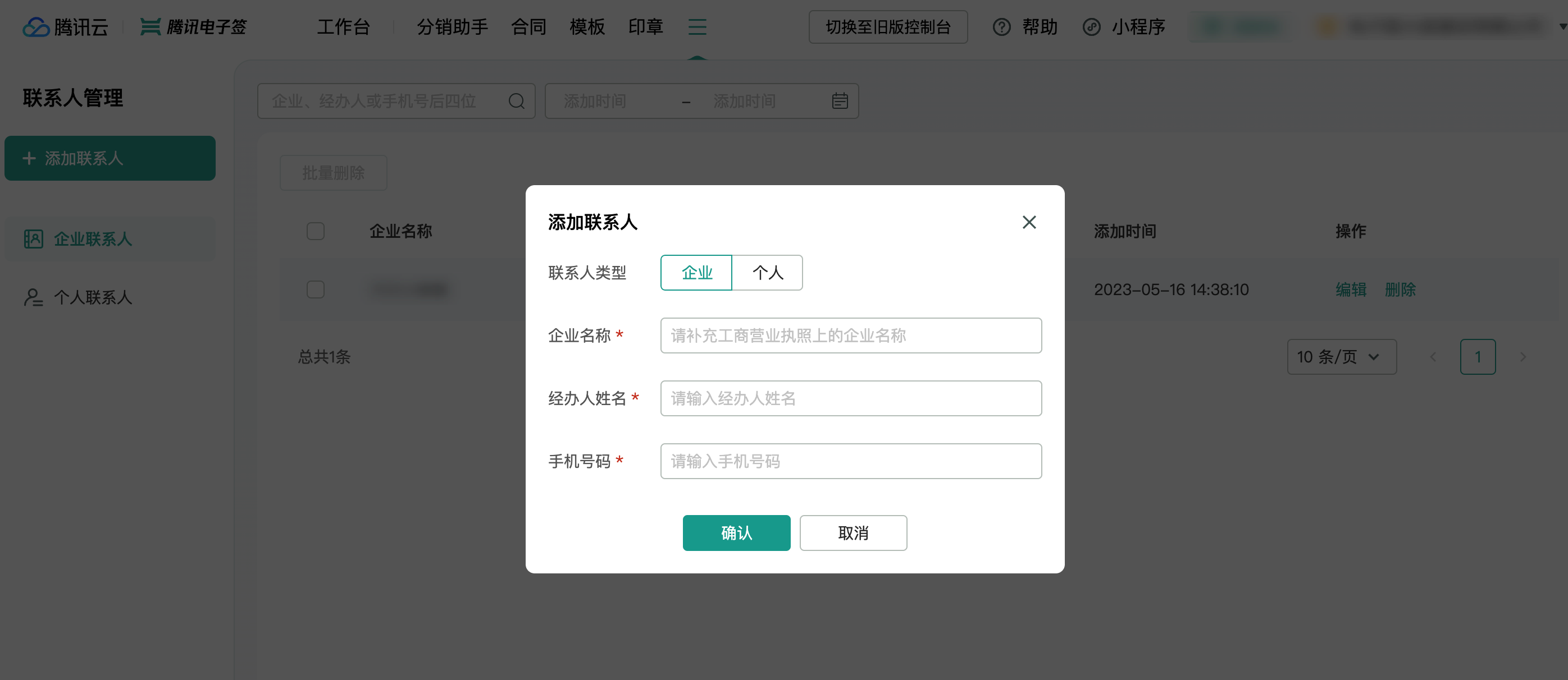The height and width of the screenshot is (680, 1568).
Task: Click the 添加联系人 green button
Action: [x=110, y=158]
